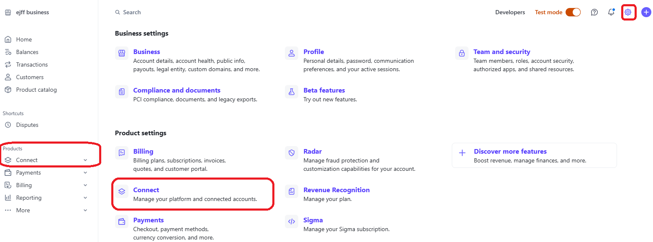Open the Developers link
The width and height of the screenshot is (653, 242).
[x=510, y=12]
